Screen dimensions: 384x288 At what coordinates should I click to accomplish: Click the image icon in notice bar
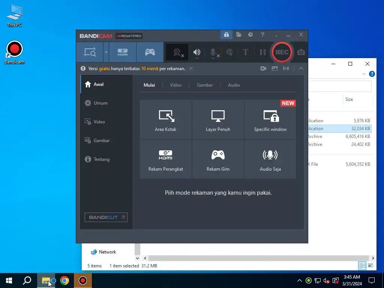pos(274,69)
